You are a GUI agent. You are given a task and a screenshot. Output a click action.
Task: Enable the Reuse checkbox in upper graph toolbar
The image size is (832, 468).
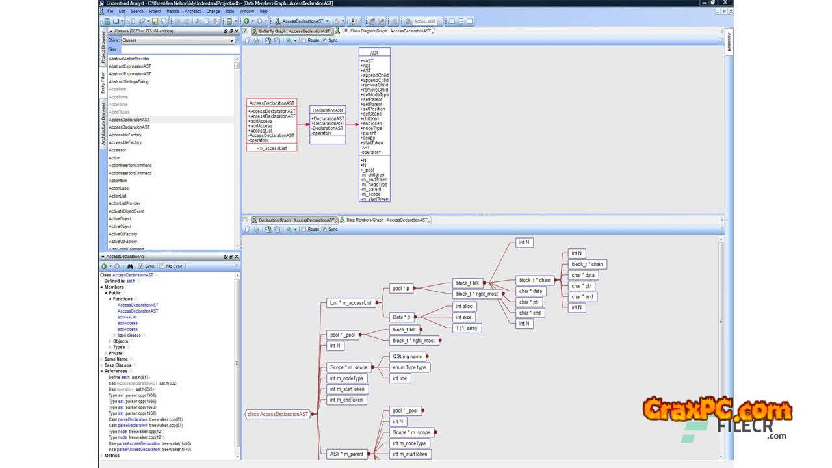click(304, 40)
